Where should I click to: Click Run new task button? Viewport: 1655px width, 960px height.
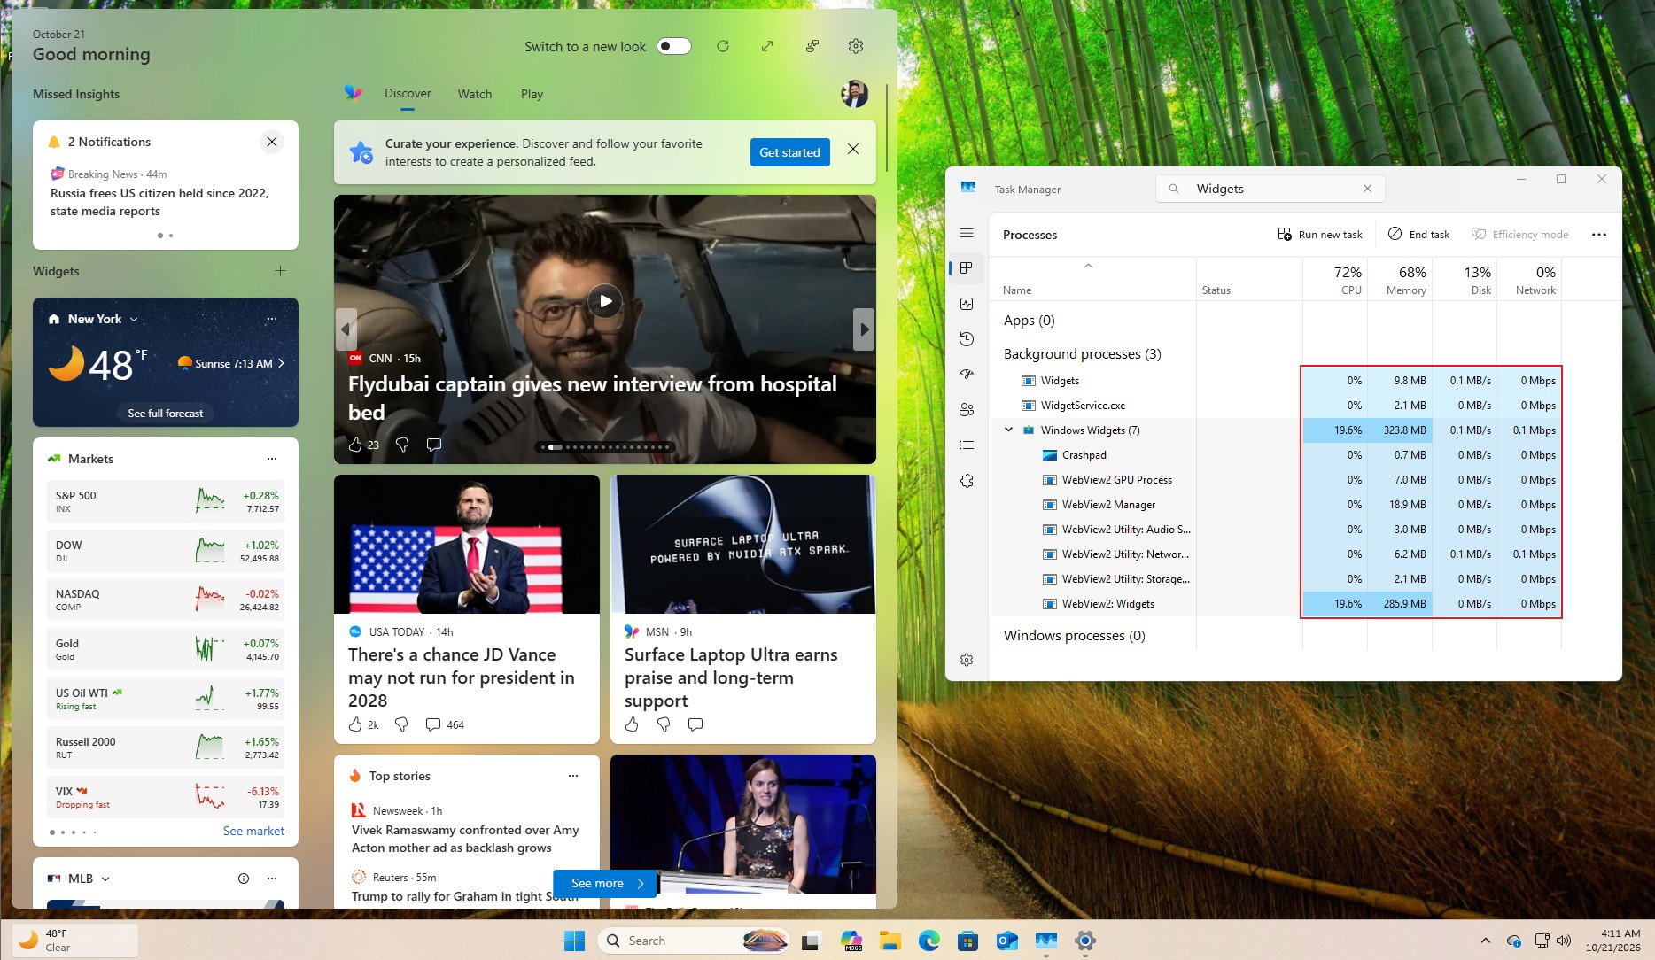coord(1320,235)
